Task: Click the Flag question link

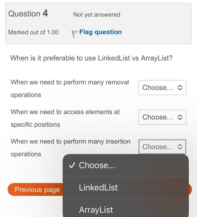Action: click(101, 32)
